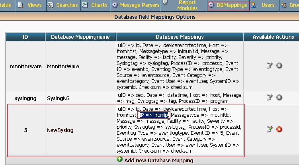Delete the SyslogNG database mapping

[x=279, y=97]
